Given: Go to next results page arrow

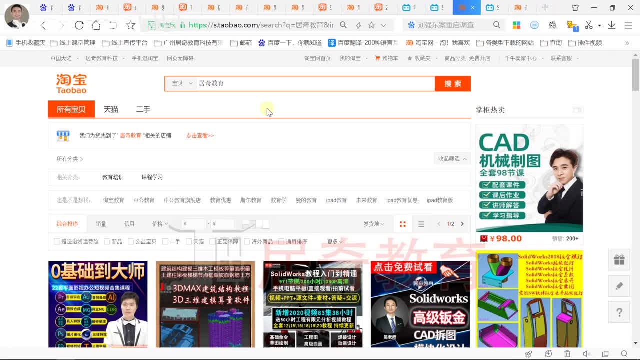Looking at the screenshot, I should (462, 224).
